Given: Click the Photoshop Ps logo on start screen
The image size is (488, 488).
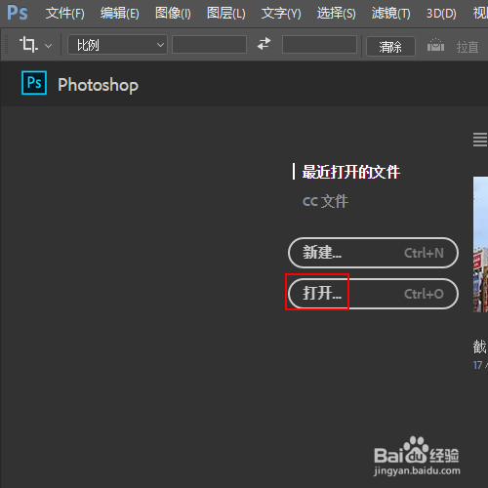Looking at the screenshot, I should (x=34, y=83).
